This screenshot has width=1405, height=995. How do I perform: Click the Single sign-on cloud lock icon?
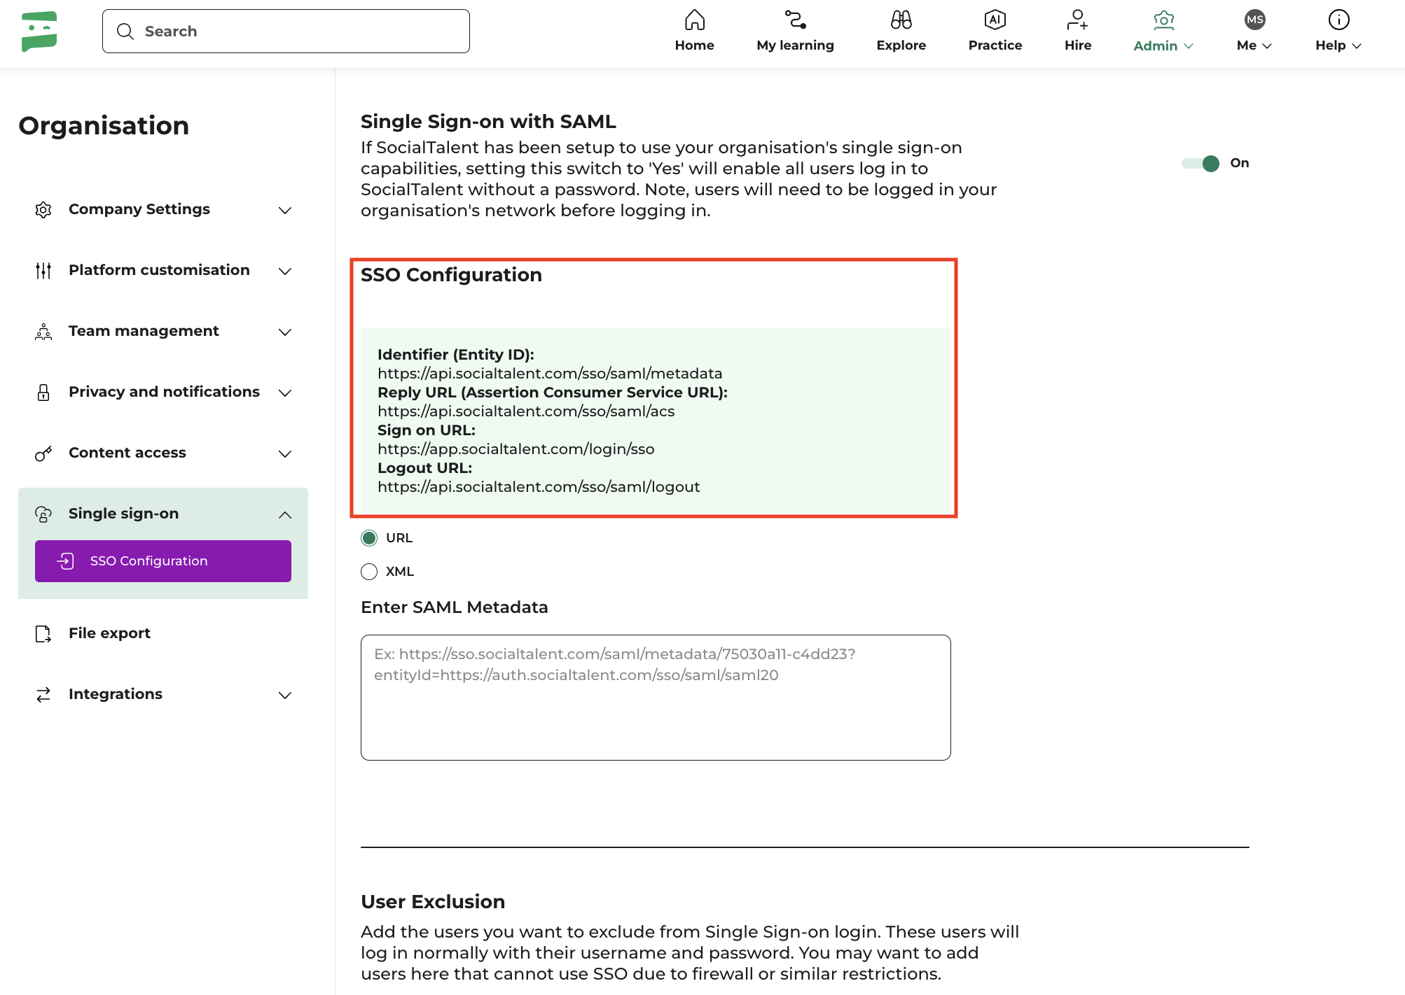[x=43, y=514]
